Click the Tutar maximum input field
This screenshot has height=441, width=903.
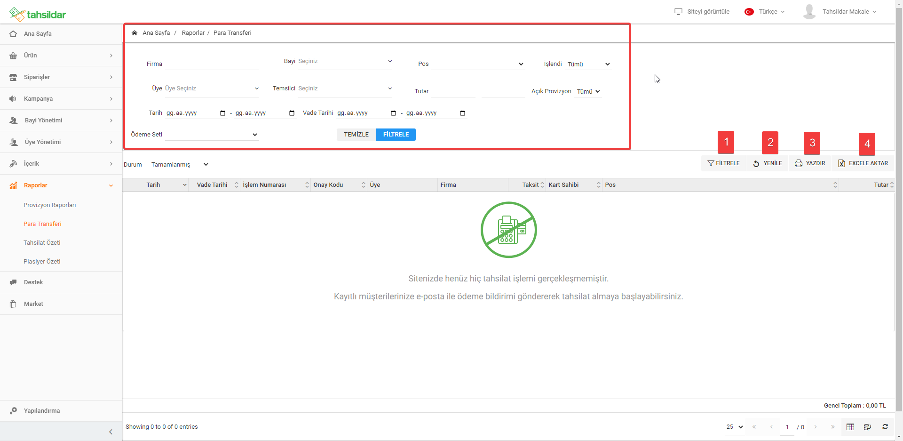point(503,91)
